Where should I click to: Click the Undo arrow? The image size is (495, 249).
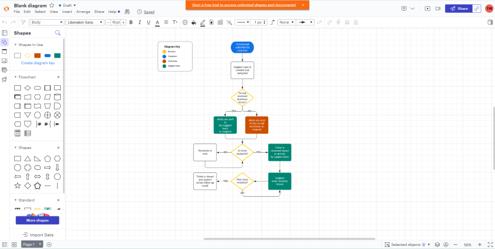[4, 23]
